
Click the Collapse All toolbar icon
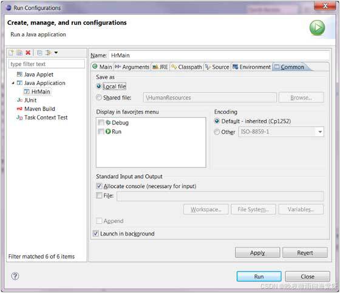[x=39, y=53]
